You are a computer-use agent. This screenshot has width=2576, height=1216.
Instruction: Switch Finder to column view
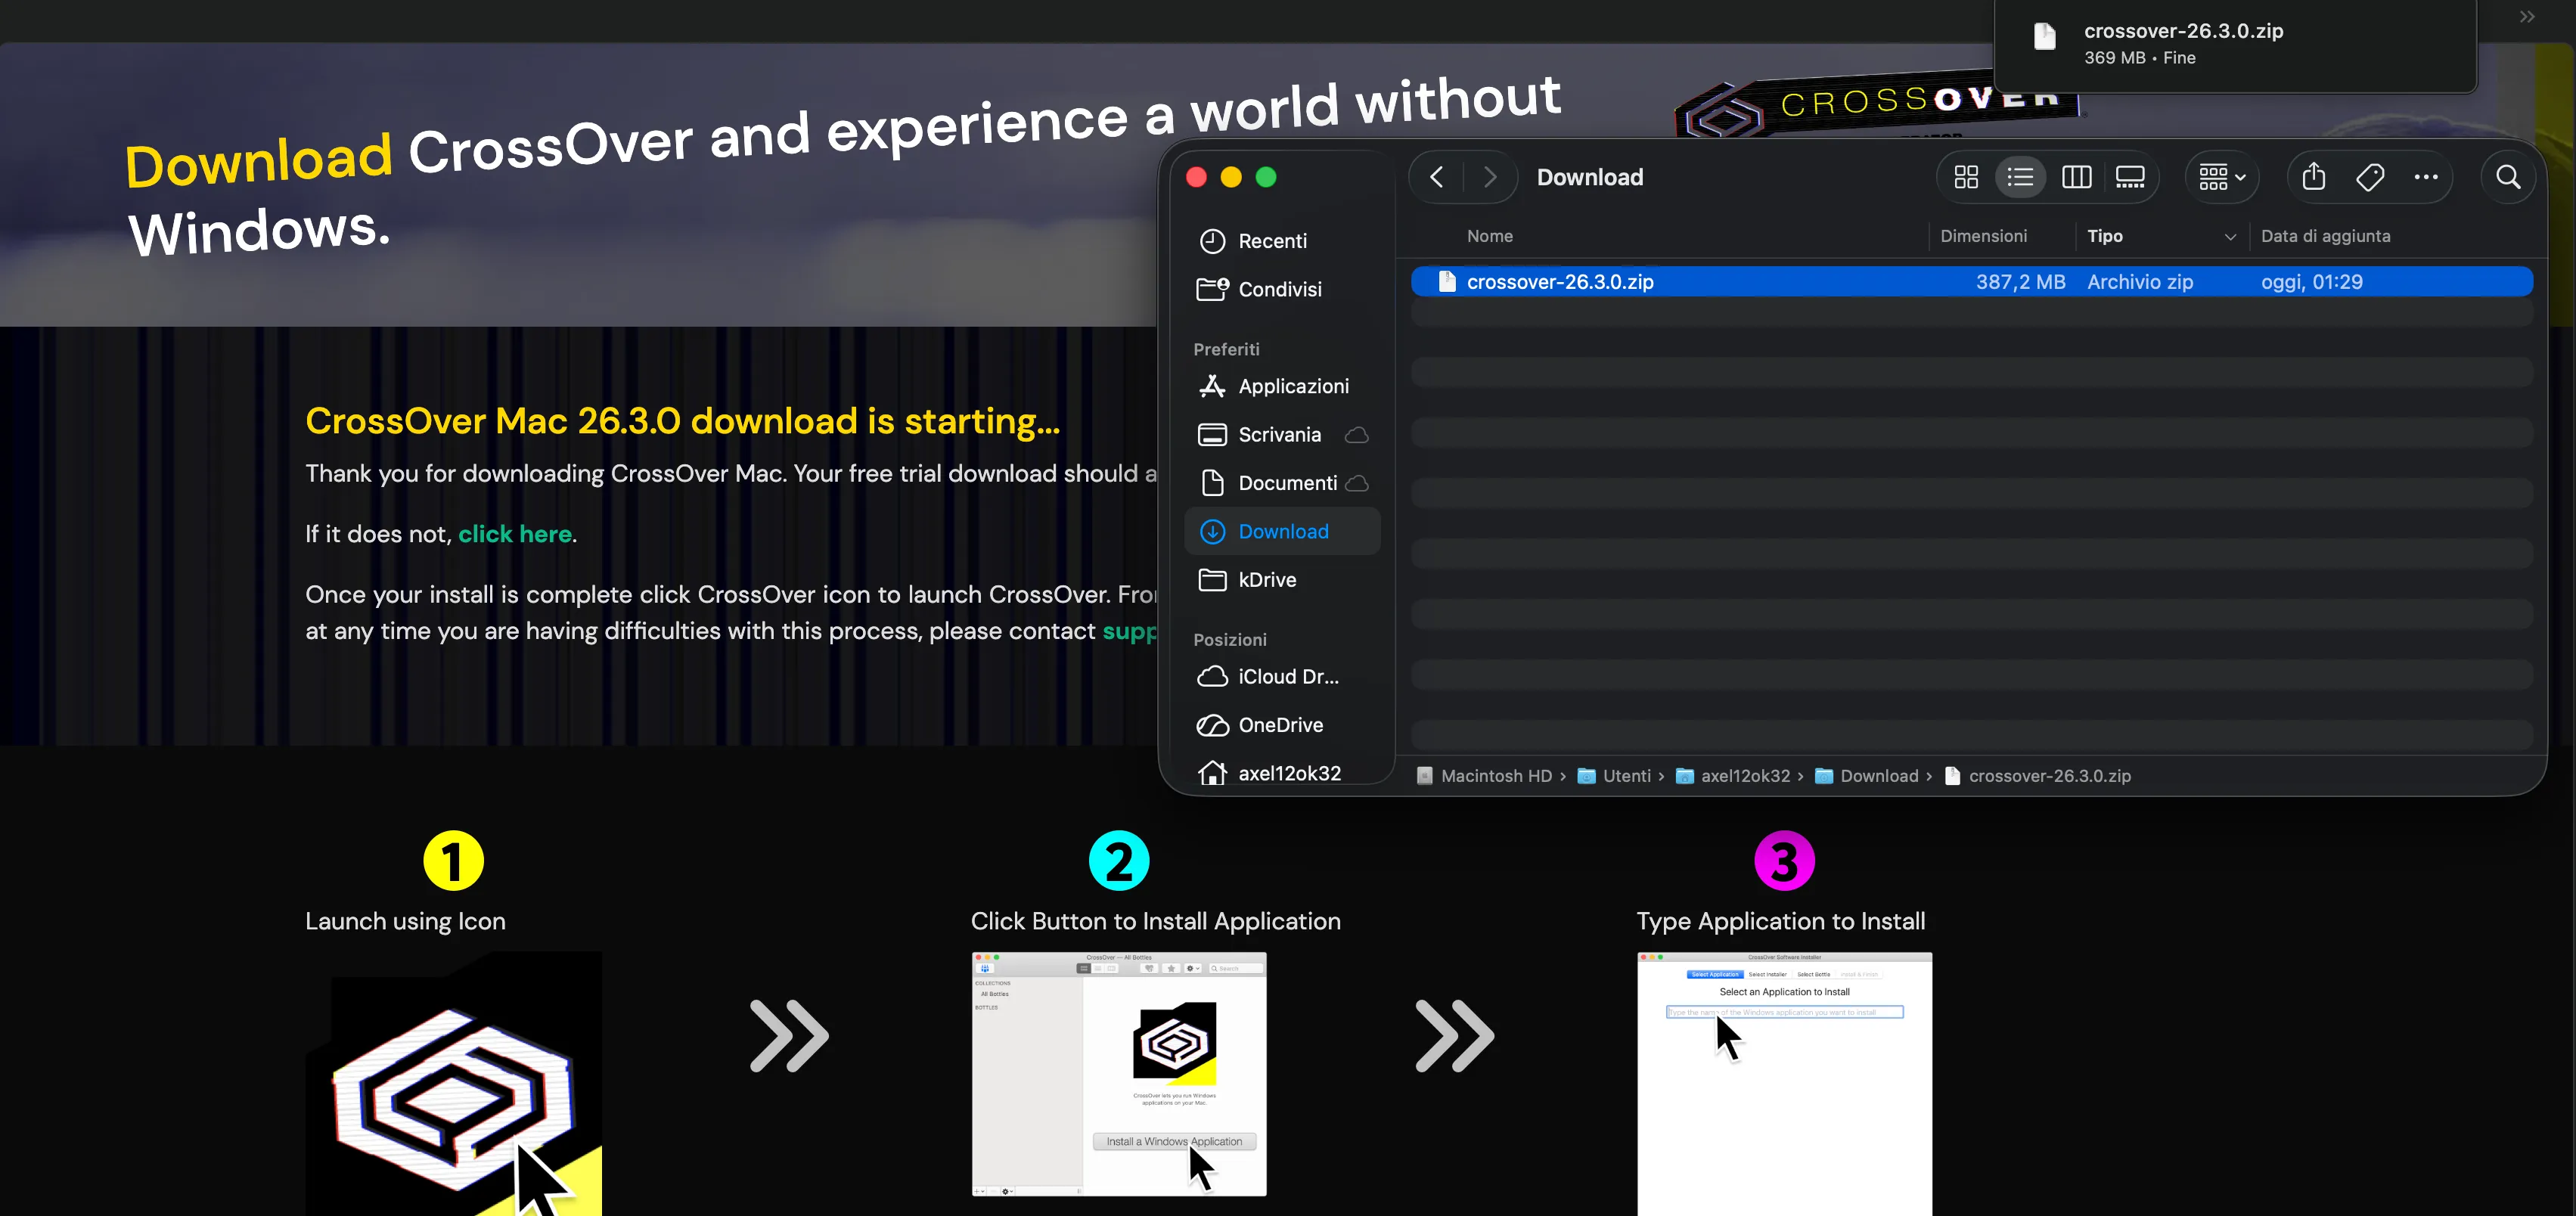click(2076, 177)
